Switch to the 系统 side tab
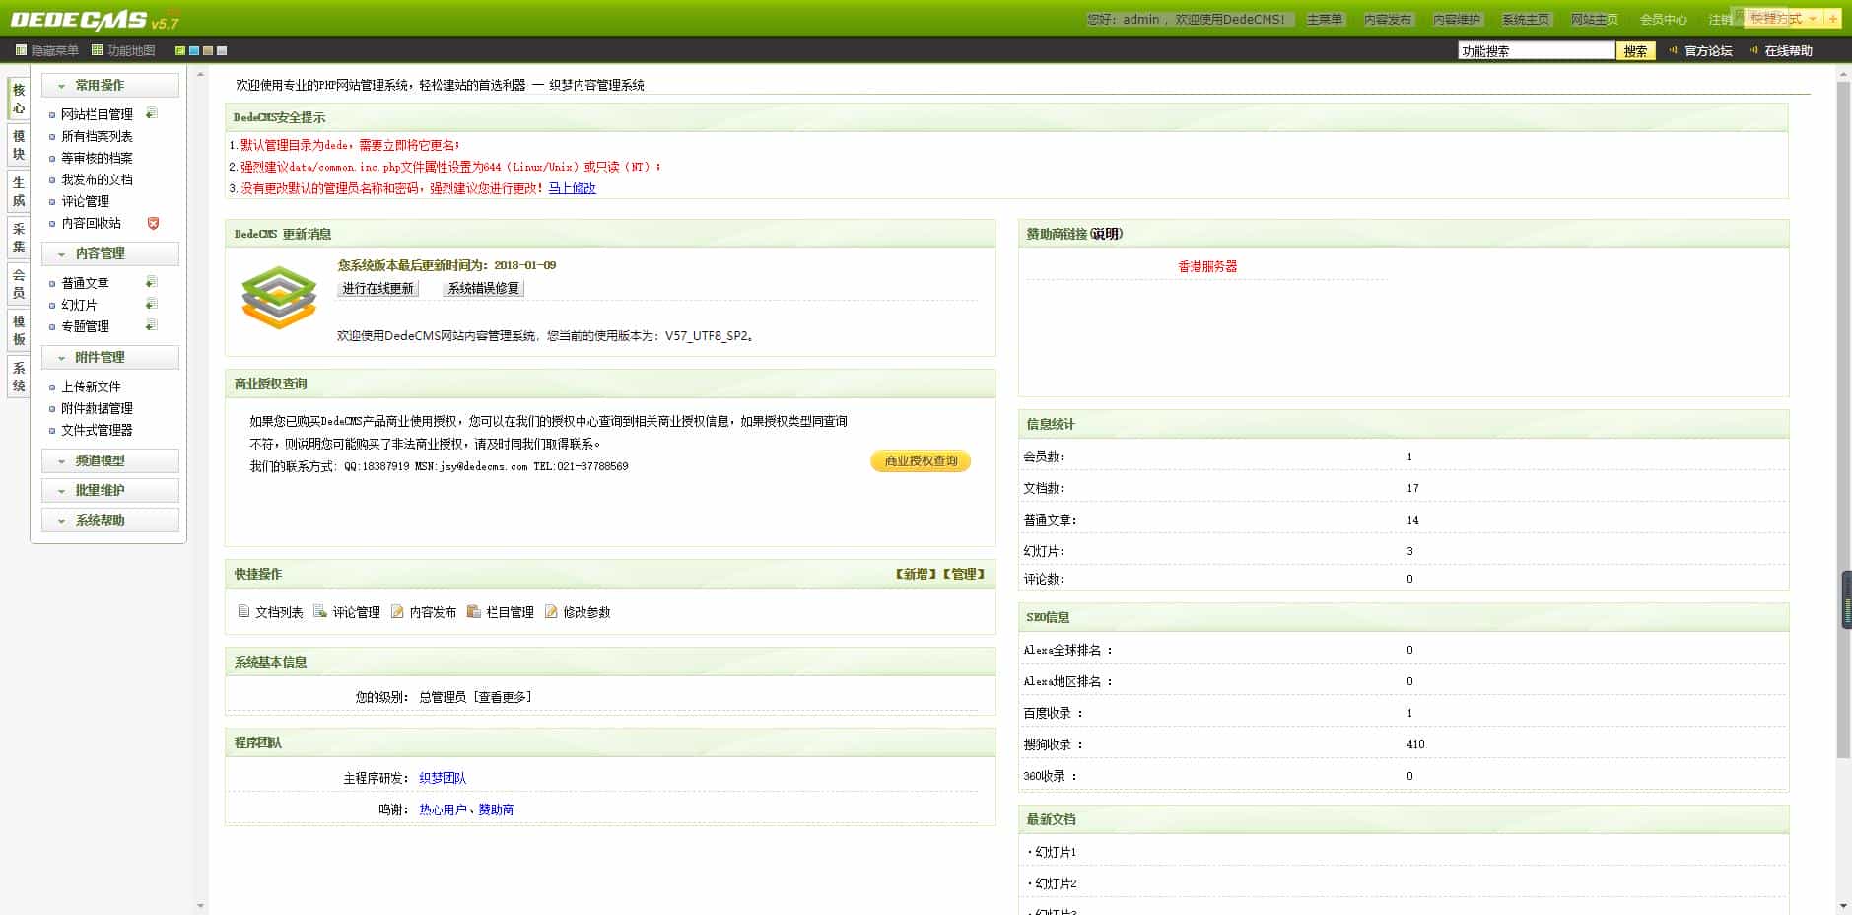Image resolution: width=1852 pixels, height=915 pixels. [x=19, y=377]
